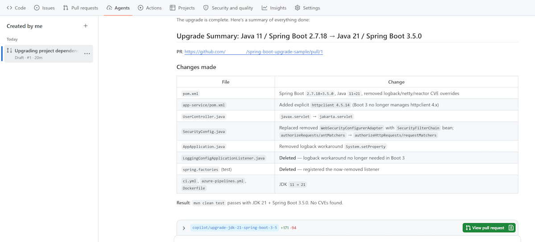The image size is (535, 242).
Task: Click the Change column header
Action: [396, 82]
